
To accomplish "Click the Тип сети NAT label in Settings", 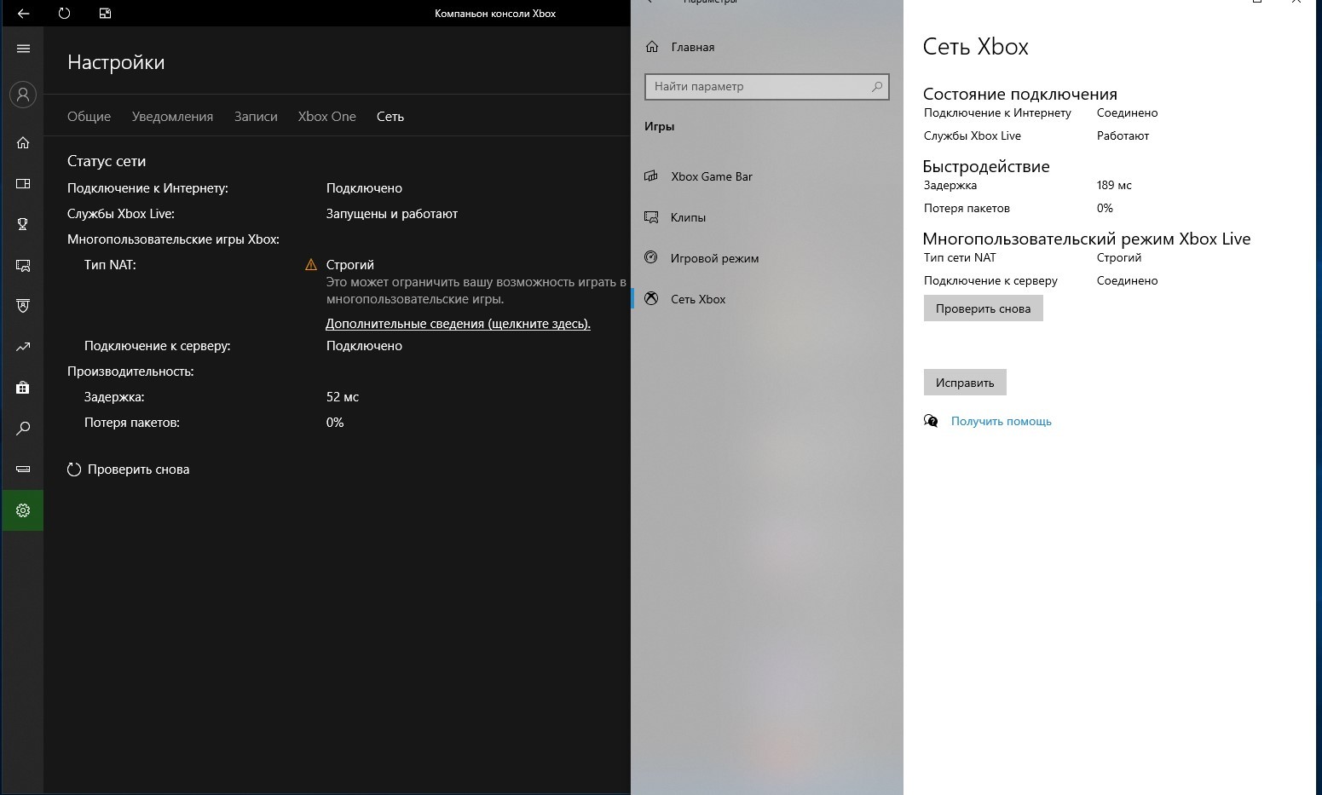I will (960, 257).
